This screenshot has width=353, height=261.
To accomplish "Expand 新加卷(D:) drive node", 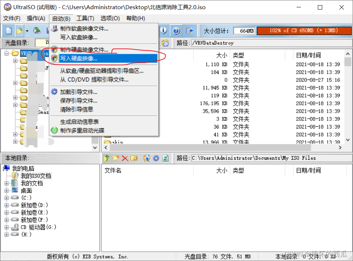I will [7, 205].
